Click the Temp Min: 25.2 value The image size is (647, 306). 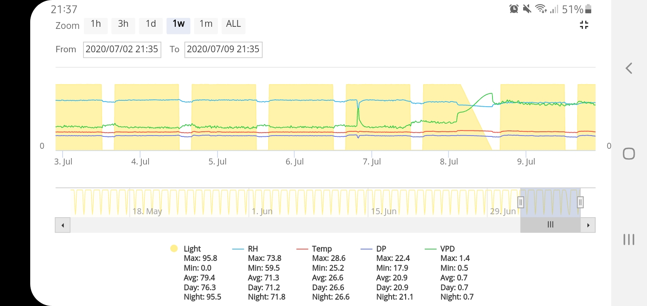328,268
